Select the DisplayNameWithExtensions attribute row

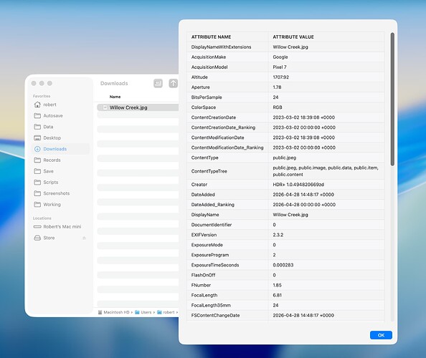pyautogui.click(x=285, y=47)
